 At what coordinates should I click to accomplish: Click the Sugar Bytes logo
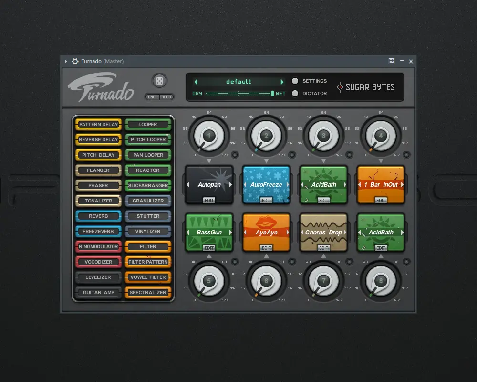tap(366, 87)
